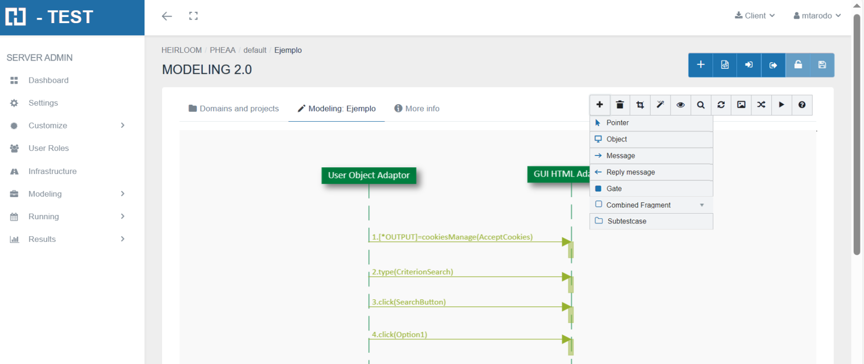Expand the Combined Fragment dropdown
The height and width of the screenshot is (364, 864).
[x=701, y=205]
